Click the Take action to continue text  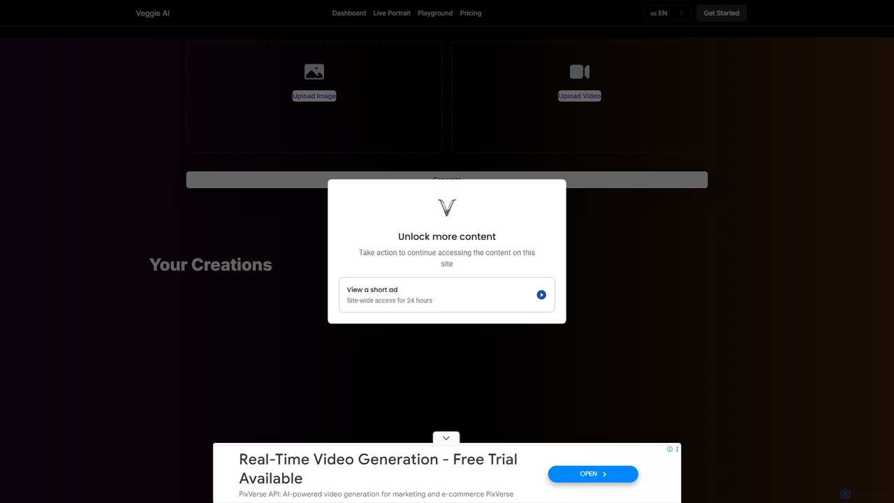click(447, 258)
